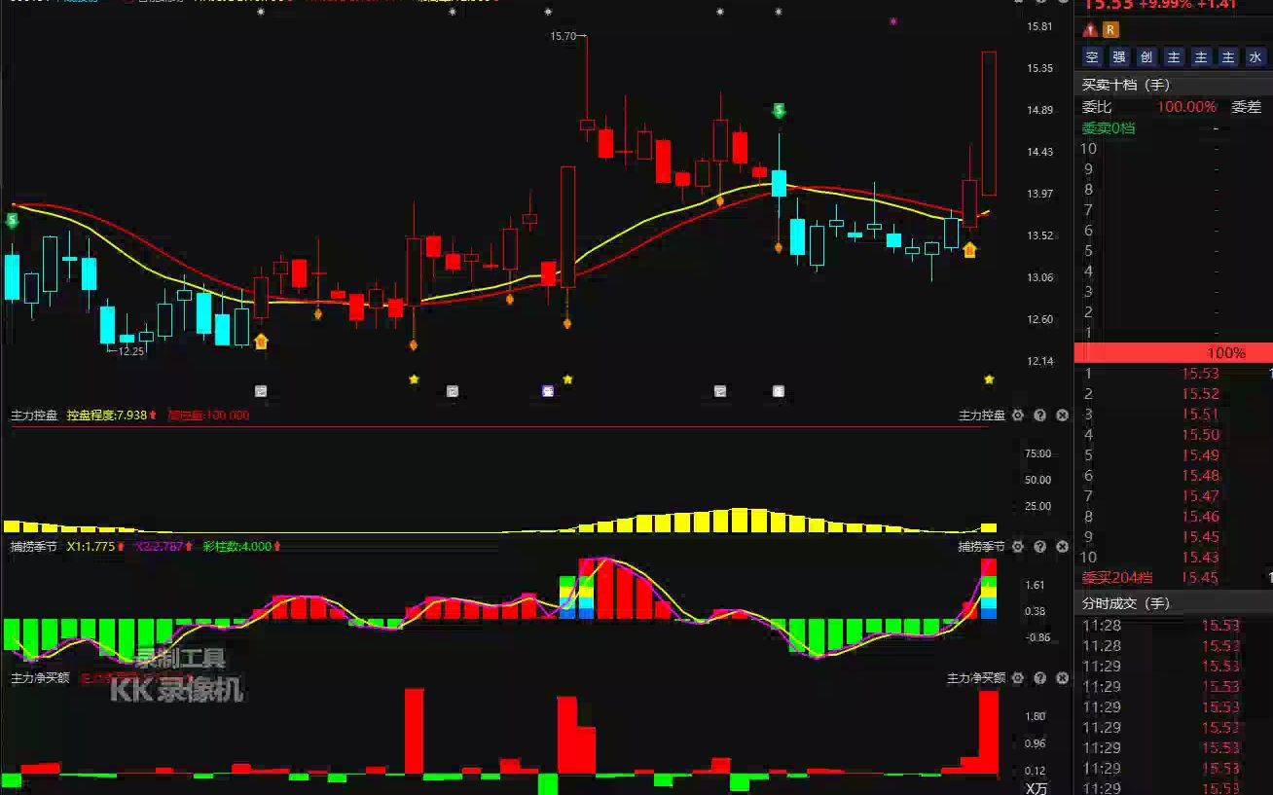The height and width of the screenshot is (795, 1273).
Task: Click the green S marker at chart's left edge
Action: pos(12,221)
